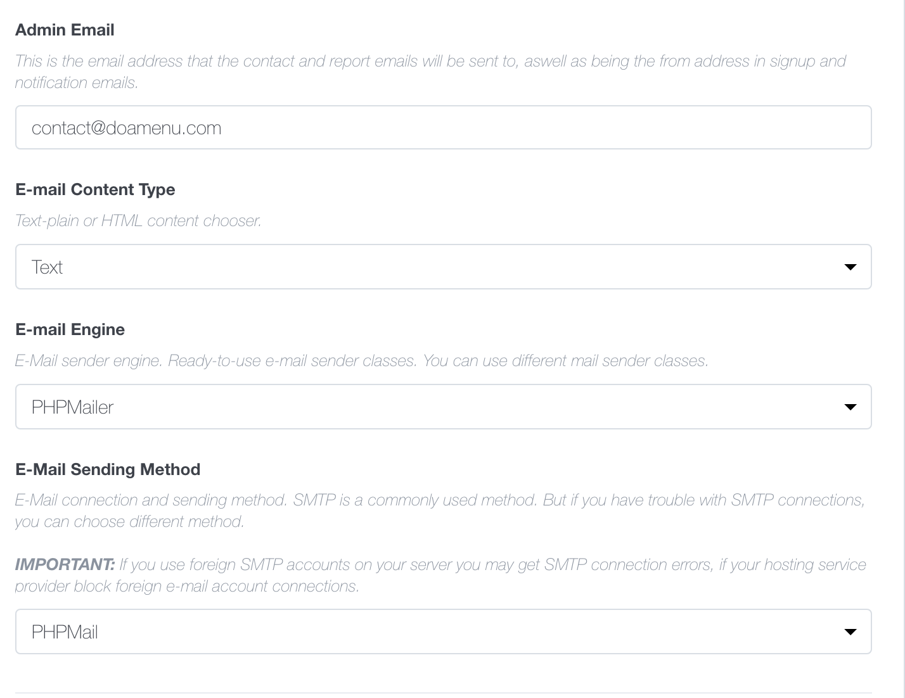Click the E-Mail Sending Method heading
This screenshot has height=698, width=905.
(108, 469)
